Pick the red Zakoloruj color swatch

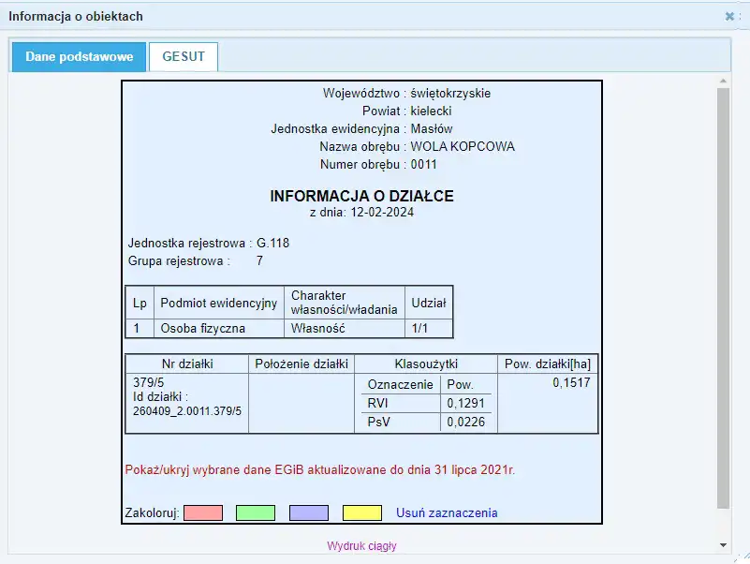pyautogui.click(x=203, y=512)
